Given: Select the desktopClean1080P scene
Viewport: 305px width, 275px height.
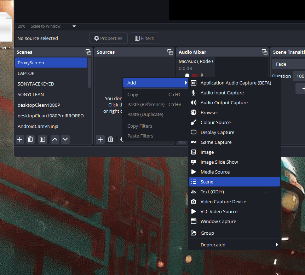Looking at the screenshot, I should point(51,105).
